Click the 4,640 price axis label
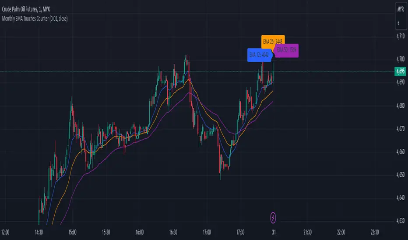 [401, 198]
